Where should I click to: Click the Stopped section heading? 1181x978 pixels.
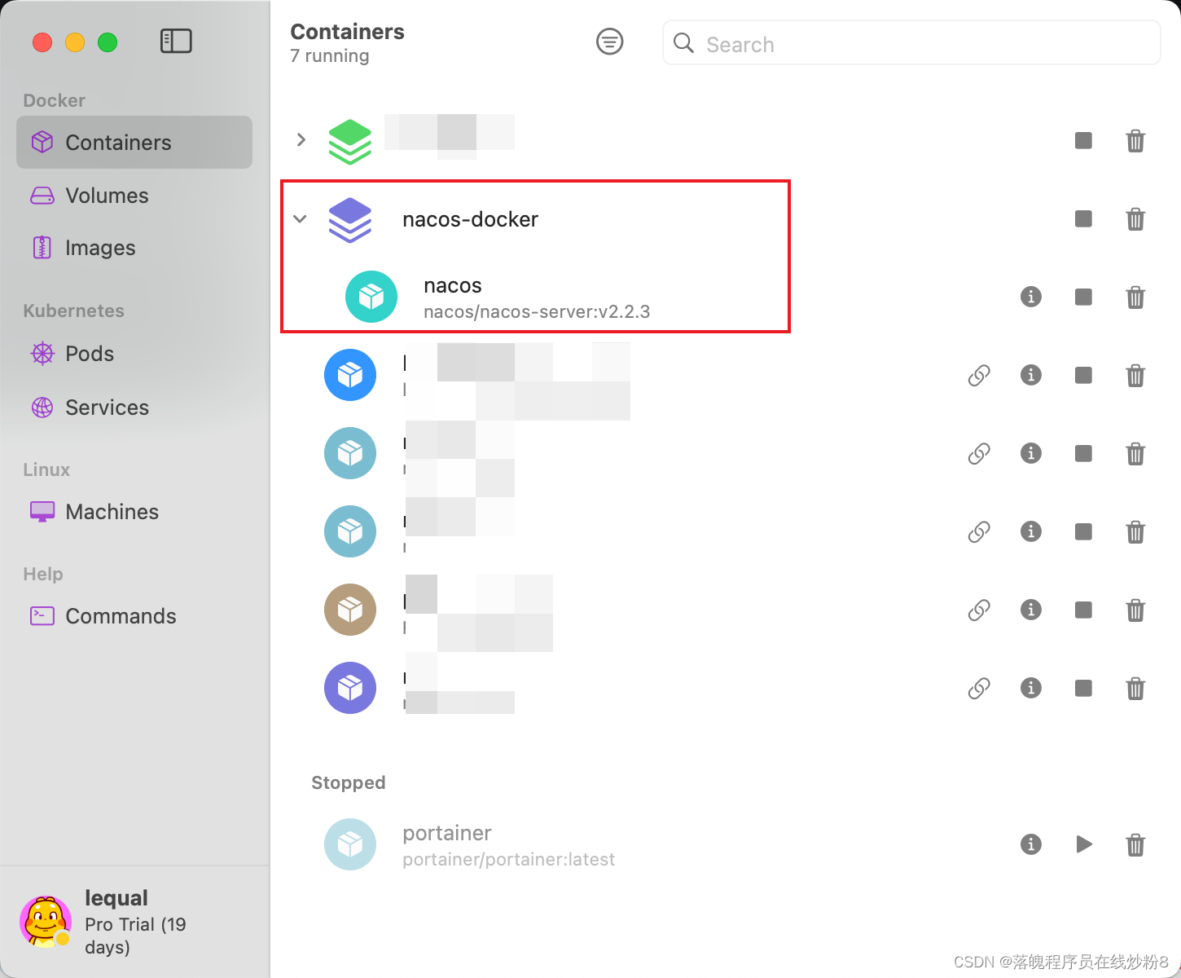coord(349,782)
